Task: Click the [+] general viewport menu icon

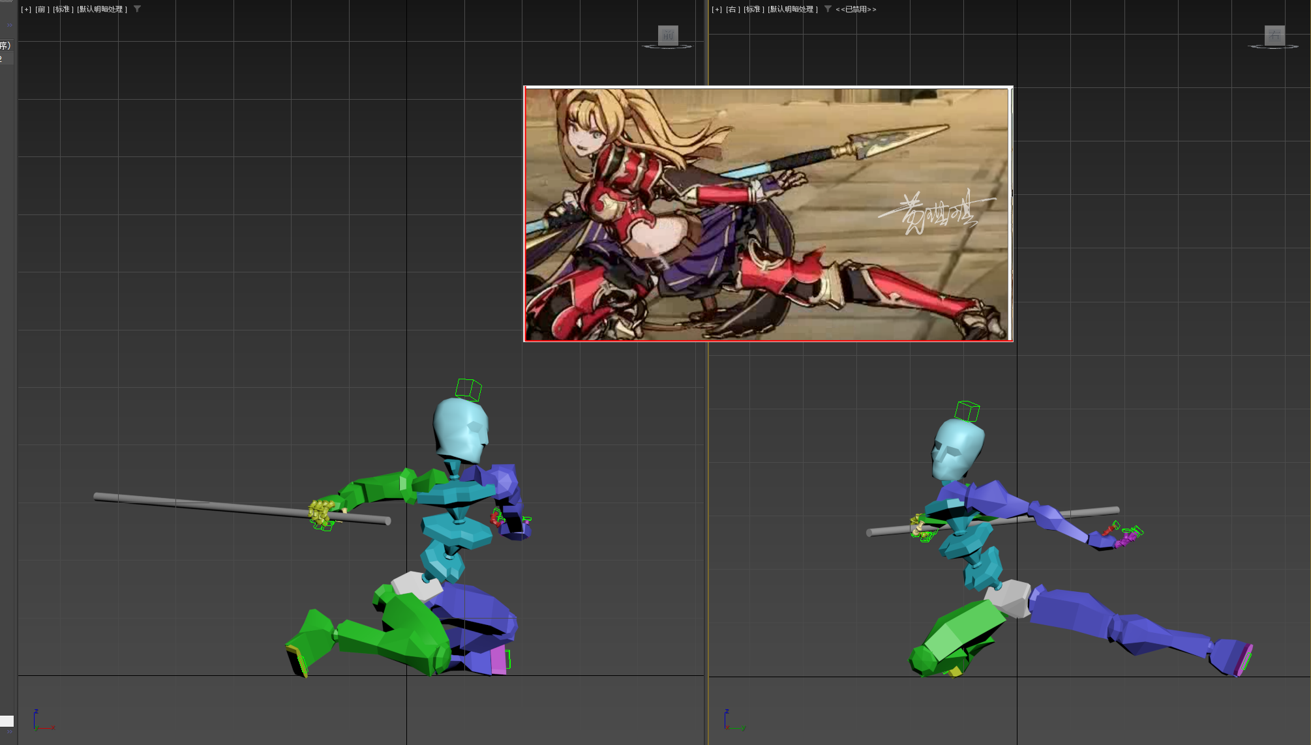Action: click(26, 9)
